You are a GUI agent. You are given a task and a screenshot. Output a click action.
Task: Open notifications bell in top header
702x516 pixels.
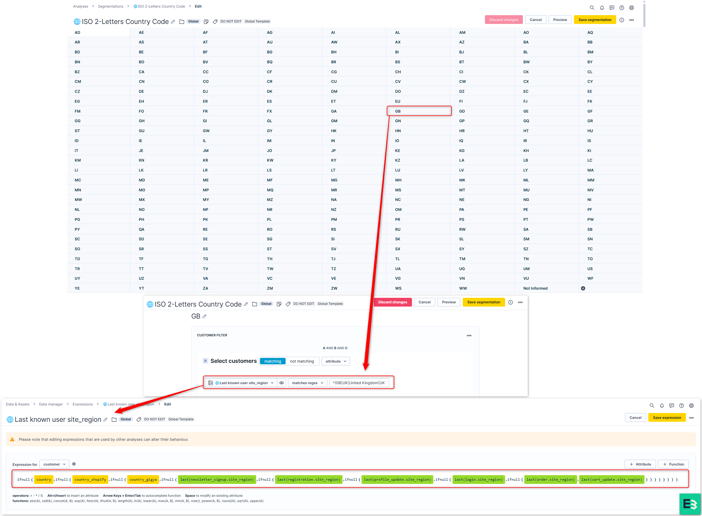(x=602, y=8)
